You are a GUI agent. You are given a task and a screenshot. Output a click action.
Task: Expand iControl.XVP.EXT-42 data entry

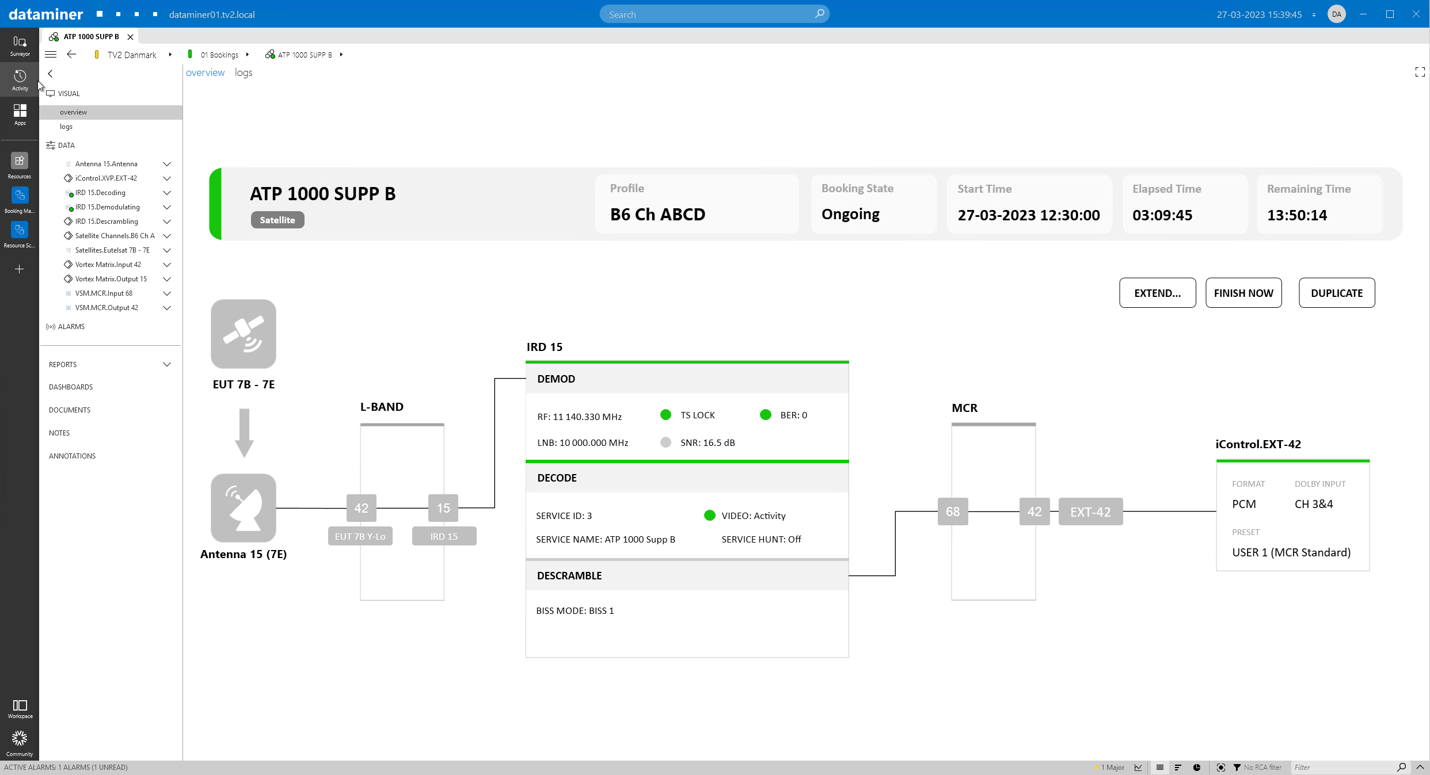(x=167, y=178)
